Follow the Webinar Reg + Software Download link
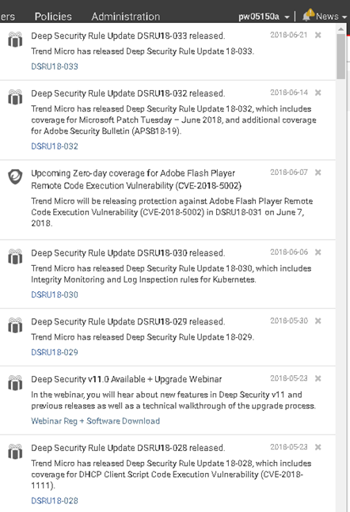The height and width of the screenshot is (512, 350). tap(96, 421)
